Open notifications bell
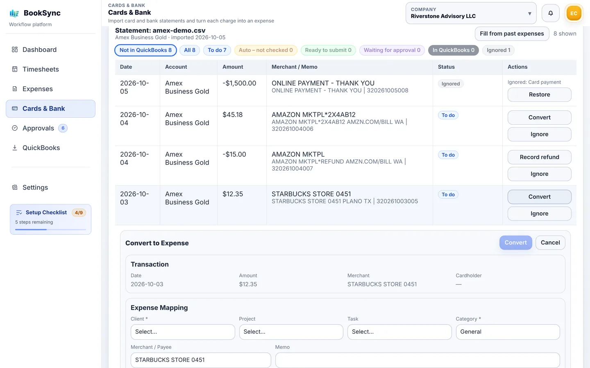Viewport: 590px width, 368px height. 551,13
